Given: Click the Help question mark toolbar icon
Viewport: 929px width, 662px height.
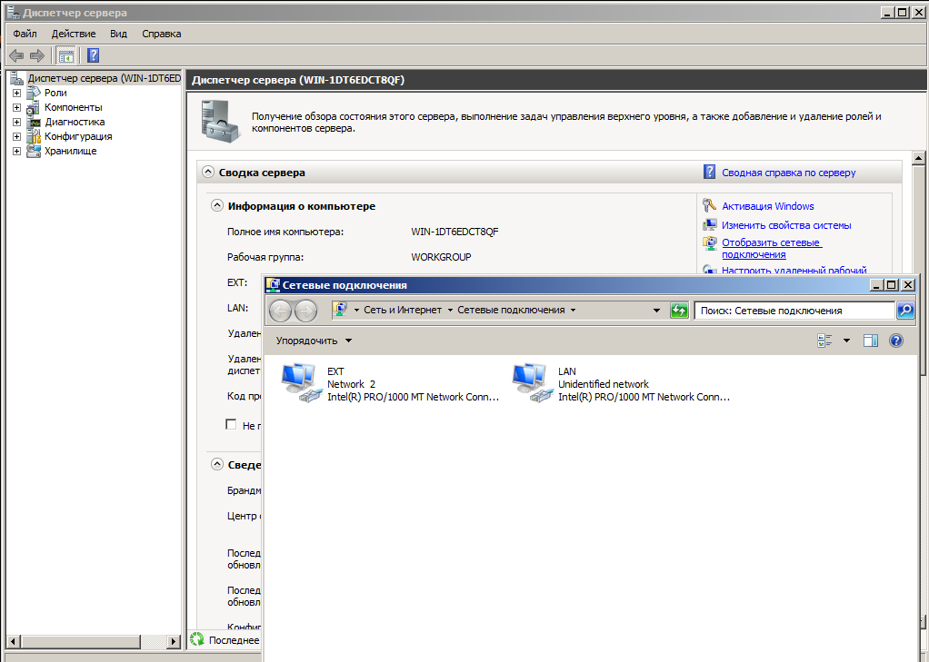Looking at the screenshot, I should [93, 55].
